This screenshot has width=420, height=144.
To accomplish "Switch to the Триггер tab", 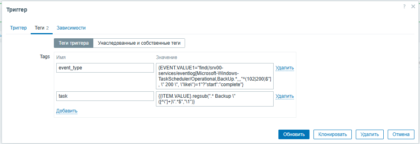I will coord(18,28).
